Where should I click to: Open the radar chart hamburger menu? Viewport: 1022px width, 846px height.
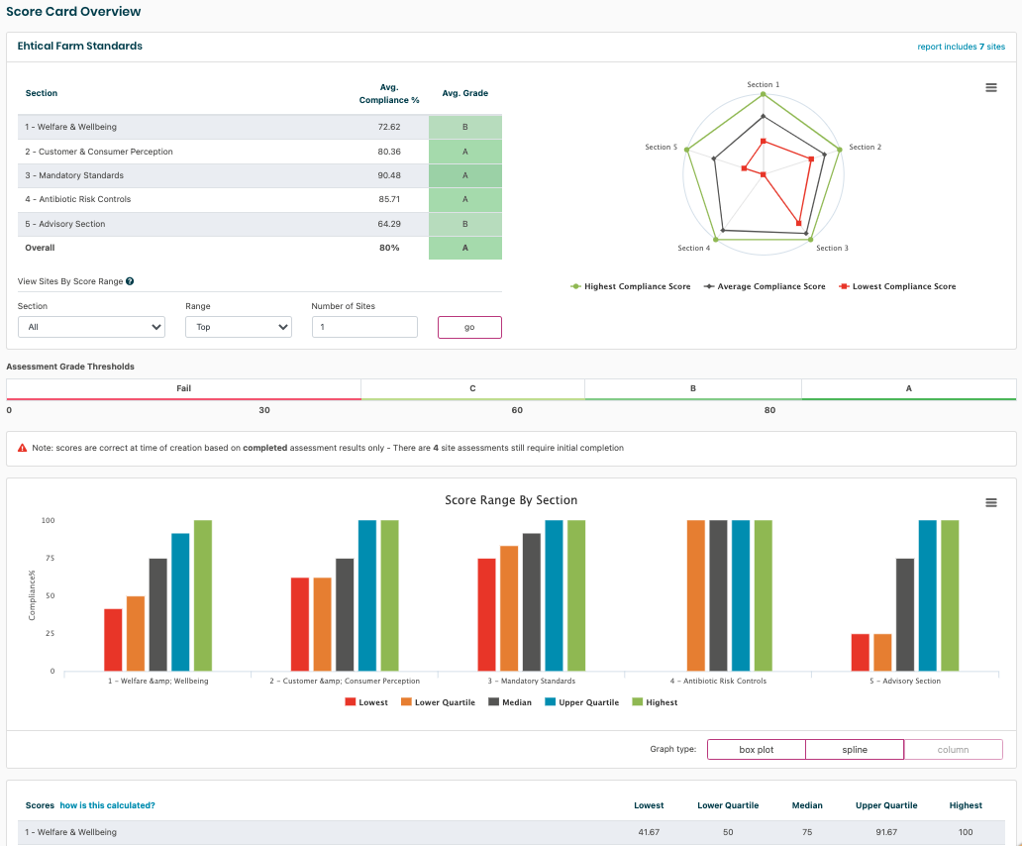[x=990, y=88]
